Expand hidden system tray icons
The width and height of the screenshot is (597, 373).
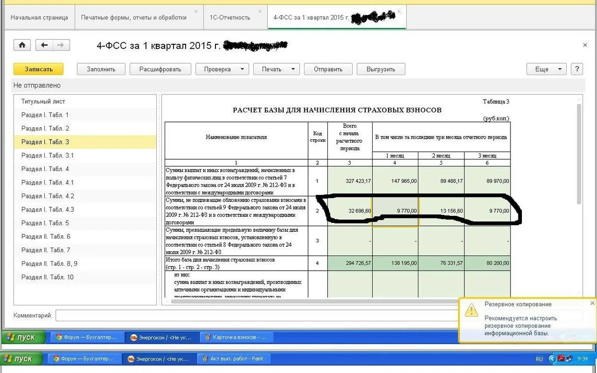(552, 359)
